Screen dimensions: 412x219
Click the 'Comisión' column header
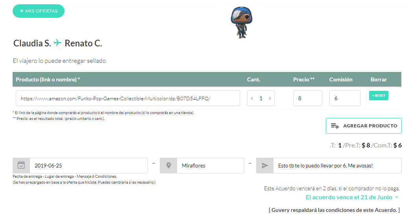(341, 79)
